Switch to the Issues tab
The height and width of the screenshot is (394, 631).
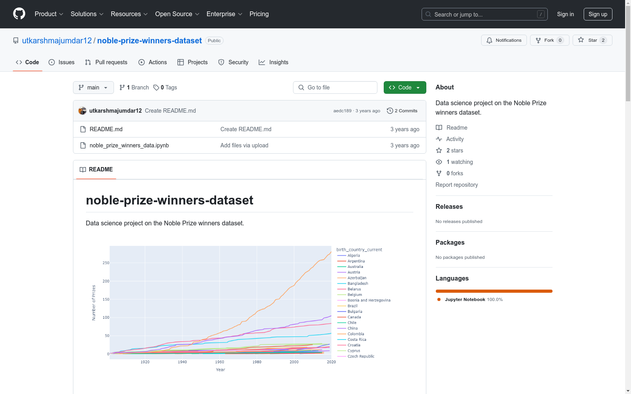tap(62, 62)
